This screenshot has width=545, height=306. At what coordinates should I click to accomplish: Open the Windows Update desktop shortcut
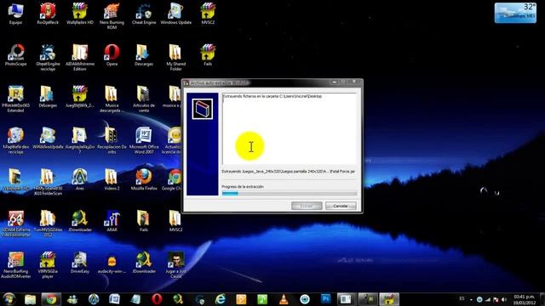pos(176,14)
